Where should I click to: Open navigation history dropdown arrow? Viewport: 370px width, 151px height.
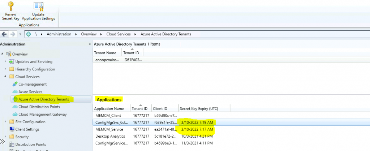point(20,34)
